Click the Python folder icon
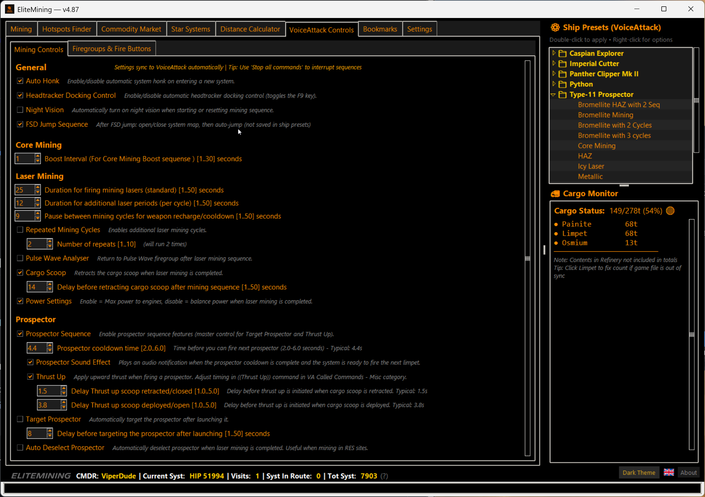This screenshot has width=705, height=497. 562,84
